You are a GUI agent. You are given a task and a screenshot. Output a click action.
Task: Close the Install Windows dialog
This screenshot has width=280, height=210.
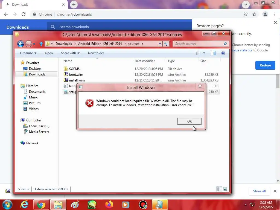point(200,86)
